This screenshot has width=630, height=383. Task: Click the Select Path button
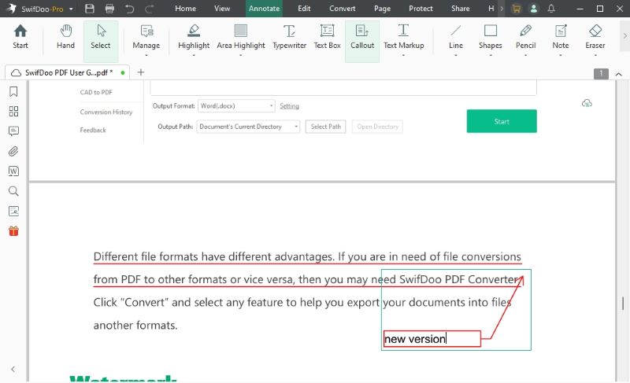click(325, 127)
